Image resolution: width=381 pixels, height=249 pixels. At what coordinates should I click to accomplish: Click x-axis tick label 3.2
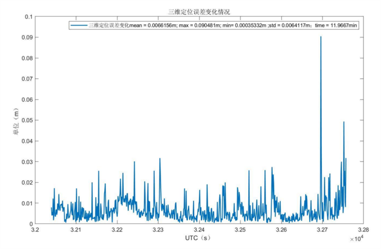pos(35,230)
